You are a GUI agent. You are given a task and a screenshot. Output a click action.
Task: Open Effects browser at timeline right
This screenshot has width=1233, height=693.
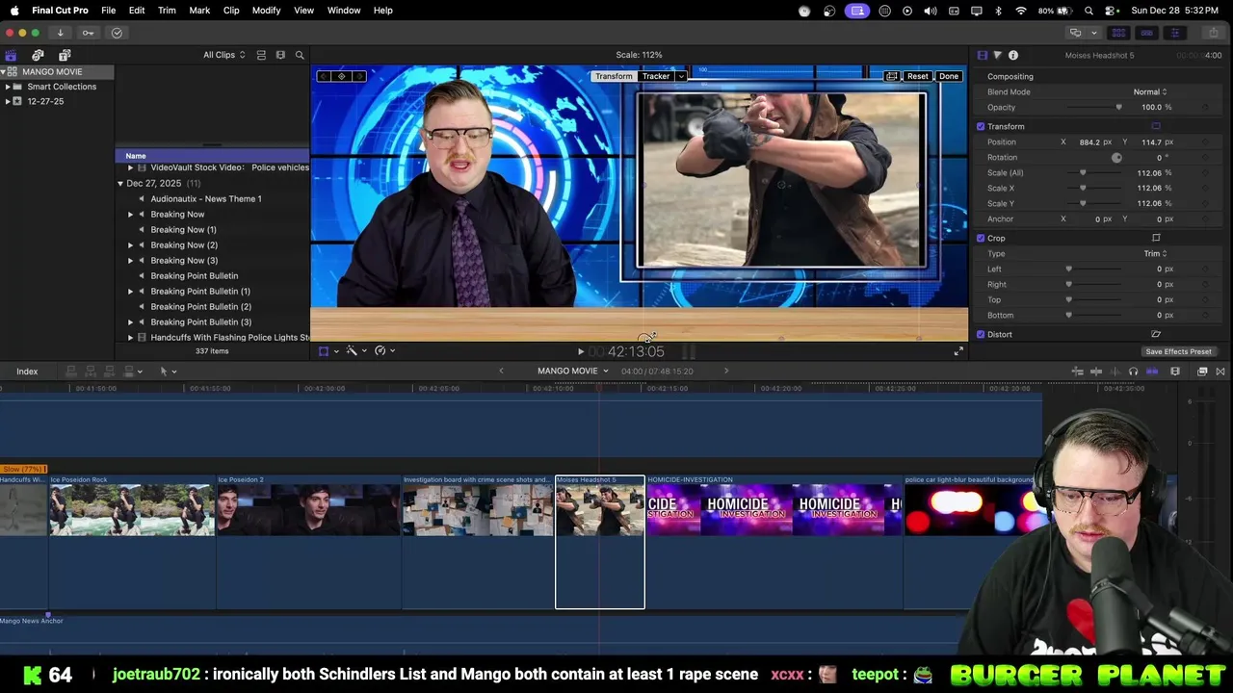tap(1202, 372)
